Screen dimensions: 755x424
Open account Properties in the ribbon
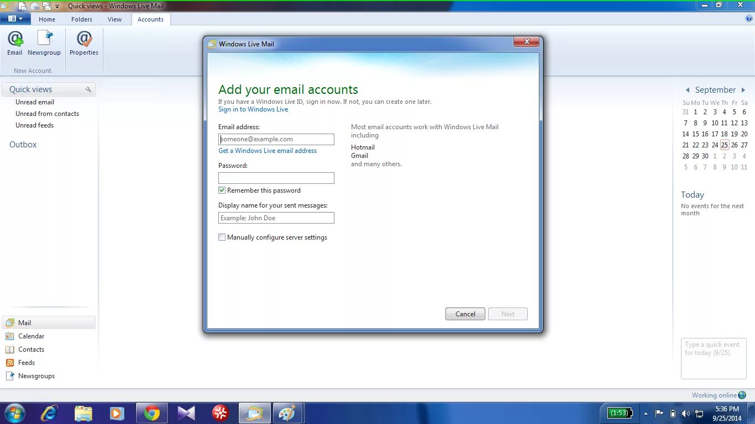point(84,43)
